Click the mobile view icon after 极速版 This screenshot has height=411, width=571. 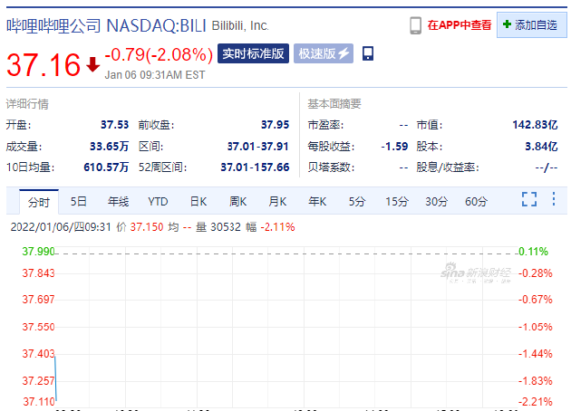click(x=368, y=53)
